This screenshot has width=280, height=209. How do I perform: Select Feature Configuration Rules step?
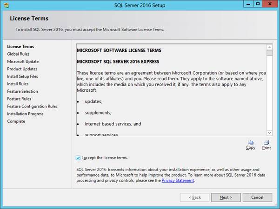tap(32, 107)
